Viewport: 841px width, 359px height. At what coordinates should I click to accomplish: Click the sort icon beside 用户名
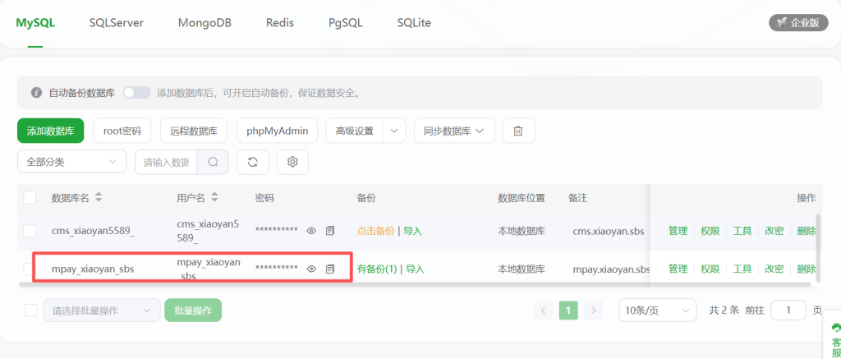215,198
